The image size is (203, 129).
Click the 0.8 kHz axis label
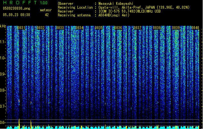tap(3, 90)
